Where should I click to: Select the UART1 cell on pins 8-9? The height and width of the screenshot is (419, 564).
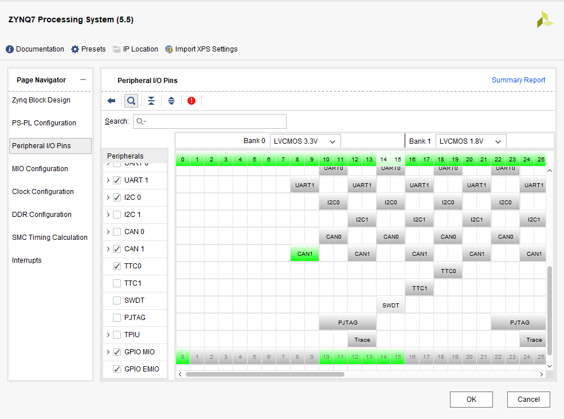tap(305, 185)
